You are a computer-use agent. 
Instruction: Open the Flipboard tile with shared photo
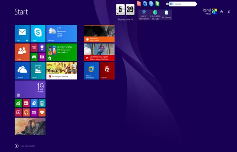click(x=99, y=52)
